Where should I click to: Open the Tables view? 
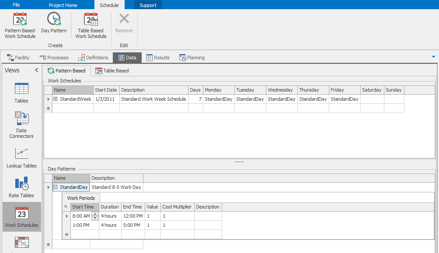(x=21, y=93)
